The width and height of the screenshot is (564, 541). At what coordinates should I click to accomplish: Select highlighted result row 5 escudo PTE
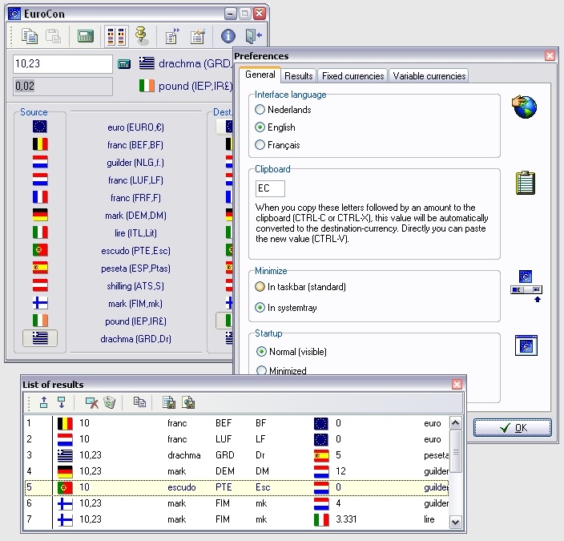236,487
